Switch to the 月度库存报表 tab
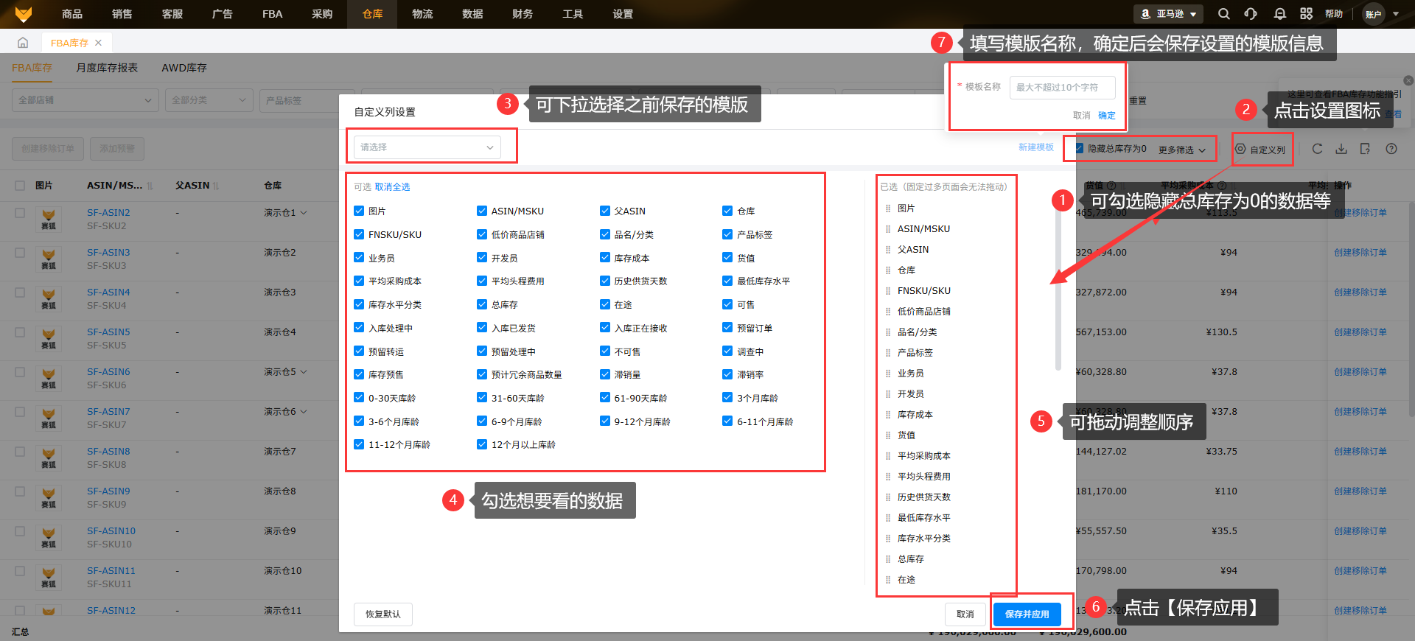The height and width of the screenshot is (641, 1415). click(107, 68)
